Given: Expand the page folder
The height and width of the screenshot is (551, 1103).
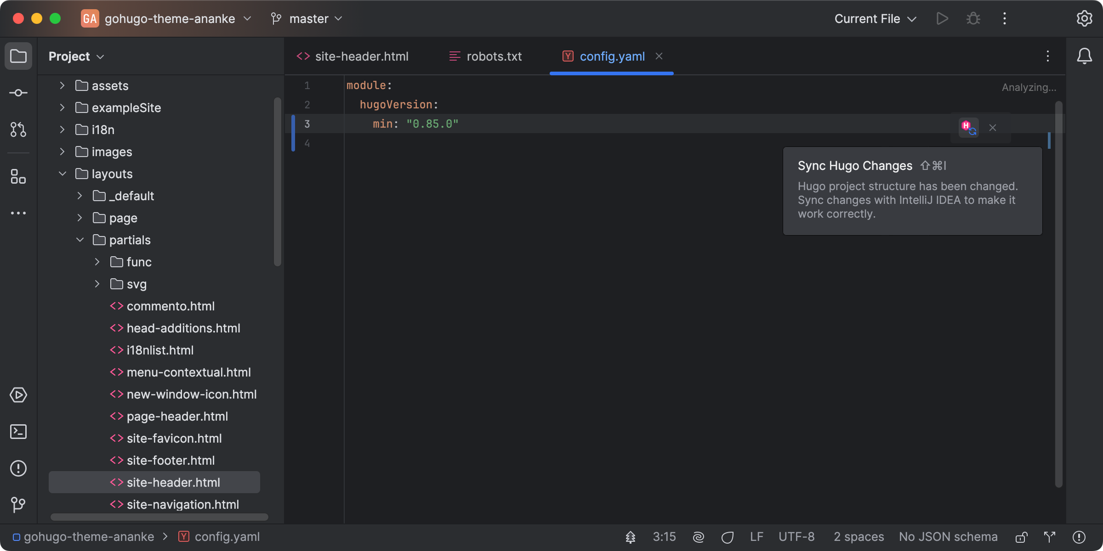Looking at the screenshot, I should 80,218.
